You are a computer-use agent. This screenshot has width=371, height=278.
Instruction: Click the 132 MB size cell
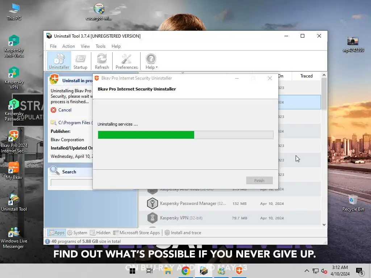[x=239, y=203]
